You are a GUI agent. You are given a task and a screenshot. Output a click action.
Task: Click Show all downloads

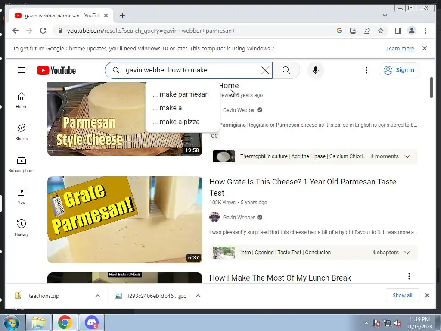tap(402, 295)
